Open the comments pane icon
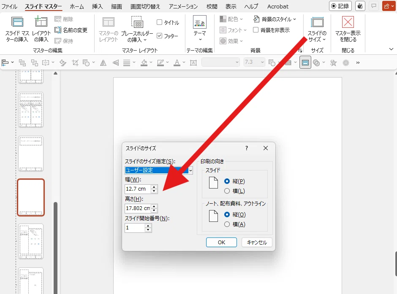Viewport: 397px width, 294px height. (374, 6)
